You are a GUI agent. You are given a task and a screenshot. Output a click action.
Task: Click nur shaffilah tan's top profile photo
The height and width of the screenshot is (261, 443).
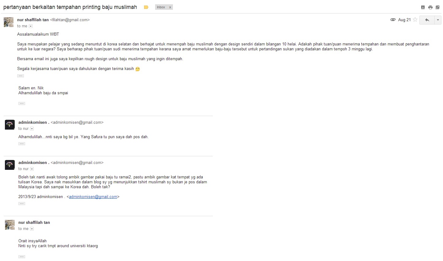coord(9,22)
